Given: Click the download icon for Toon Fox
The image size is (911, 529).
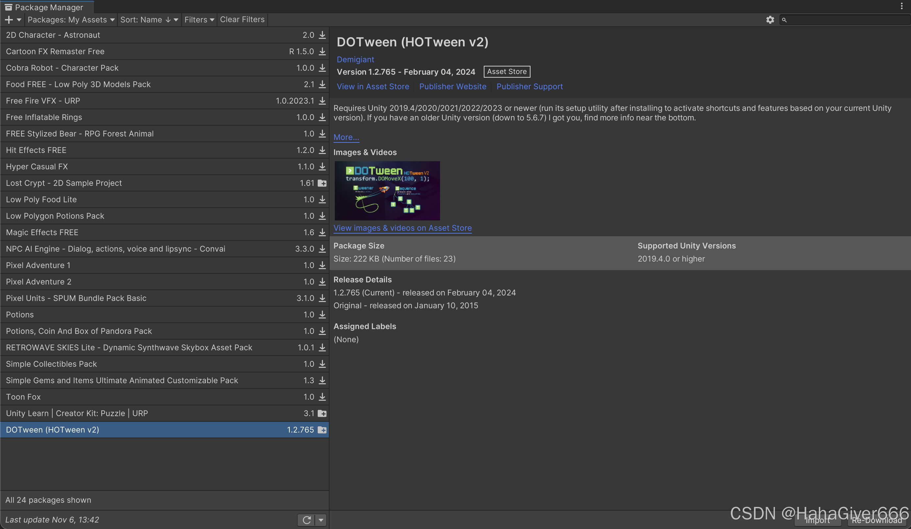Looking at the screenshot, I should coord(322,397).
